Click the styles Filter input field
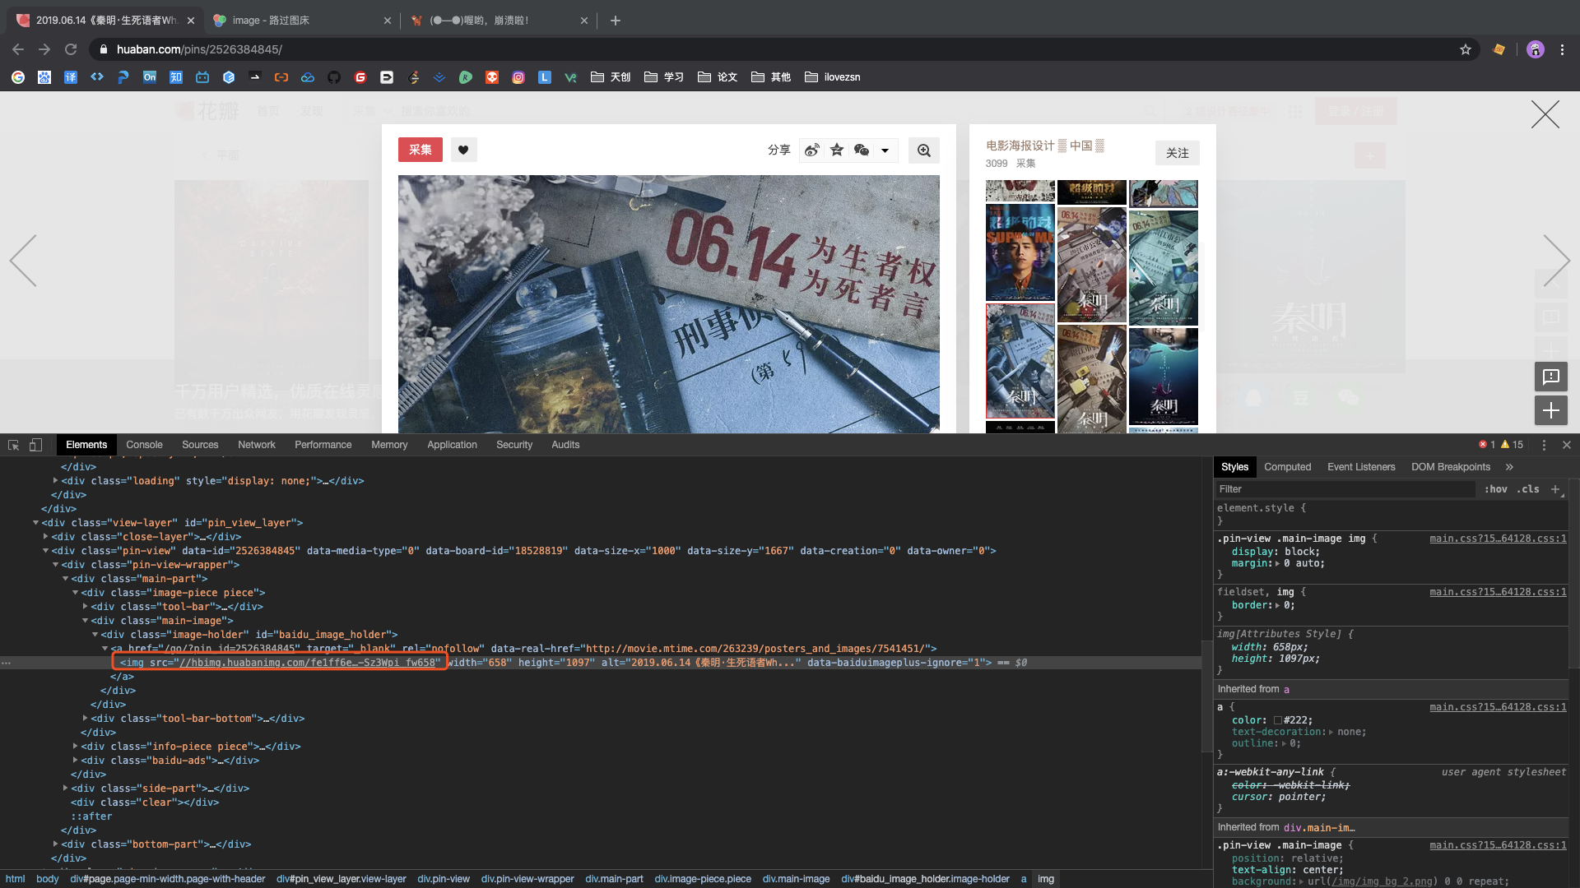 [1345, 489]
